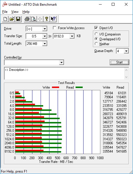This screenshot has width=133, height=174.
Task: Click the read value 541685
Action: [121, 151]
